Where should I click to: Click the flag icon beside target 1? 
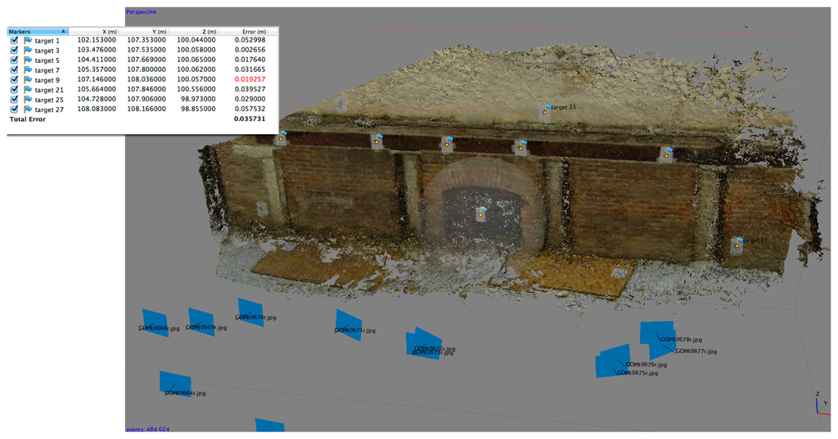pyautogui.click(x=28, y=41)
